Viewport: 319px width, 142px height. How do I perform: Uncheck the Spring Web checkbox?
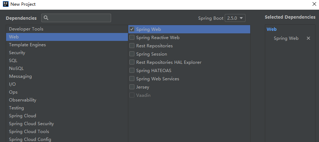click(132, 29)
